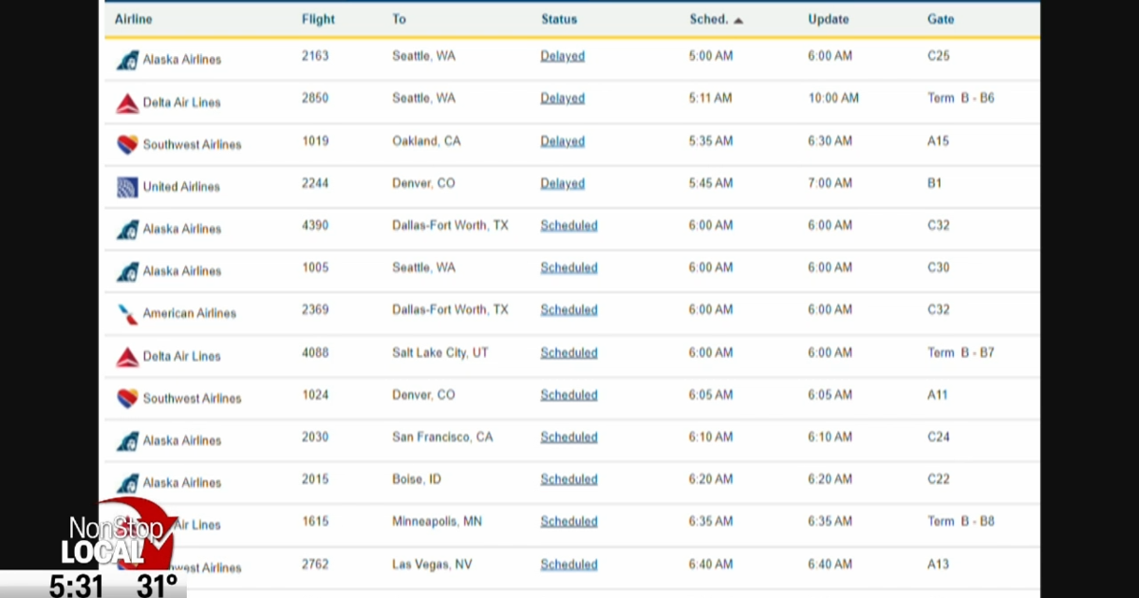Click United Airlines globe logo for flight 2244
The height and width of the screenshot is (598, 1139).
pyautogui.click(x=127, y=187)
